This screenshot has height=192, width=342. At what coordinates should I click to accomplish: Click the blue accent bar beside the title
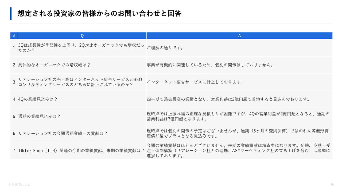11,14
